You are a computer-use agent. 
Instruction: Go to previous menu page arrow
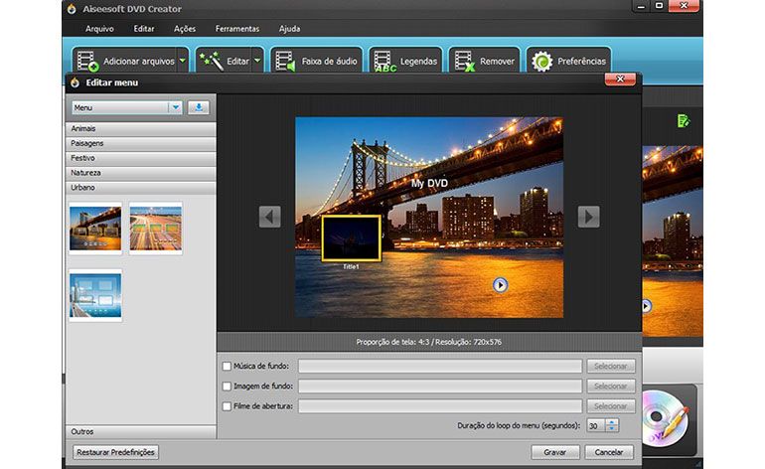pyautogui.click(x=269, y=217)
